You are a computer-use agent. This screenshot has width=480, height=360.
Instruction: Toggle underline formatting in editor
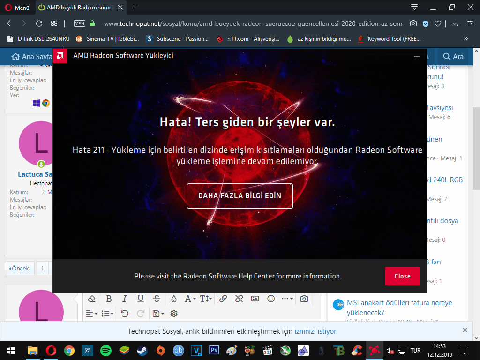point(141,299)
